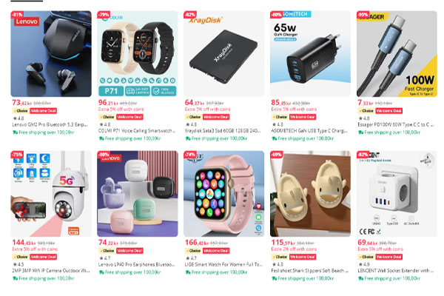Open the pink LIGE smart watch image
444x296 pixels.
[x=224, y=194]
